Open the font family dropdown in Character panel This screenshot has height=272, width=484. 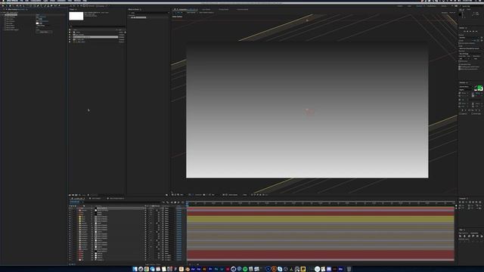(x=466, y=87)
